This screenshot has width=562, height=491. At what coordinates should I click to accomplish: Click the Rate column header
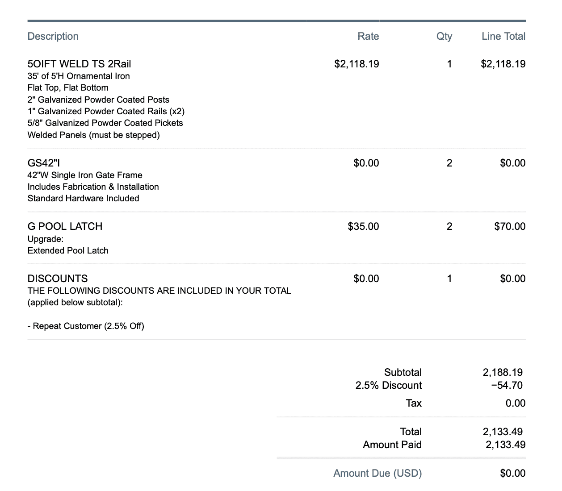coord(368,37)
